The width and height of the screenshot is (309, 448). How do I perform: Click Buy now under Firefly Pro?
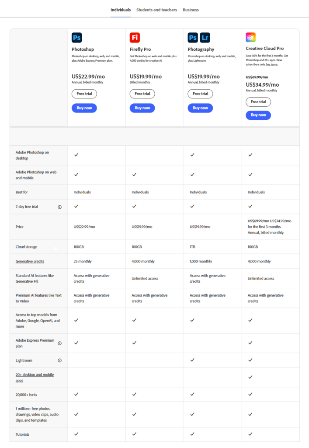(142, 108)
